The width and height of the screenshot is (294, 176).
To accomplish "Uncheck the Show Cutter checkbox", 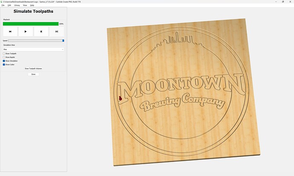I will click(4, 65).
